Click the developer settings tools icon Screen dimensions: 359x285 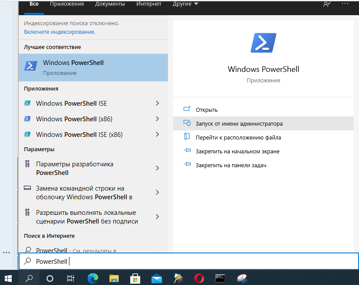pyautogui.click(x=27, y=164)
